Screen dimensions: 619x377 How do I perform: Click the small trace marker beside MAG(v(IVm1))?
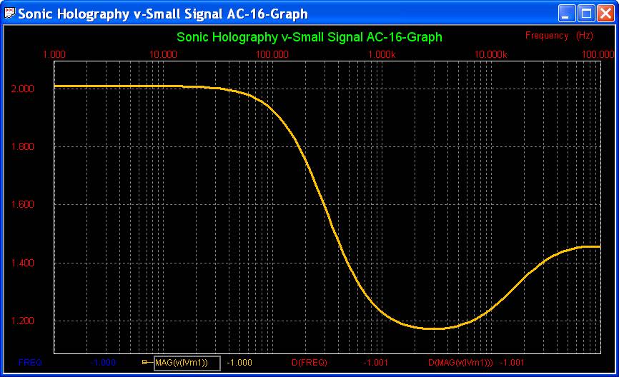click(144, 362)
